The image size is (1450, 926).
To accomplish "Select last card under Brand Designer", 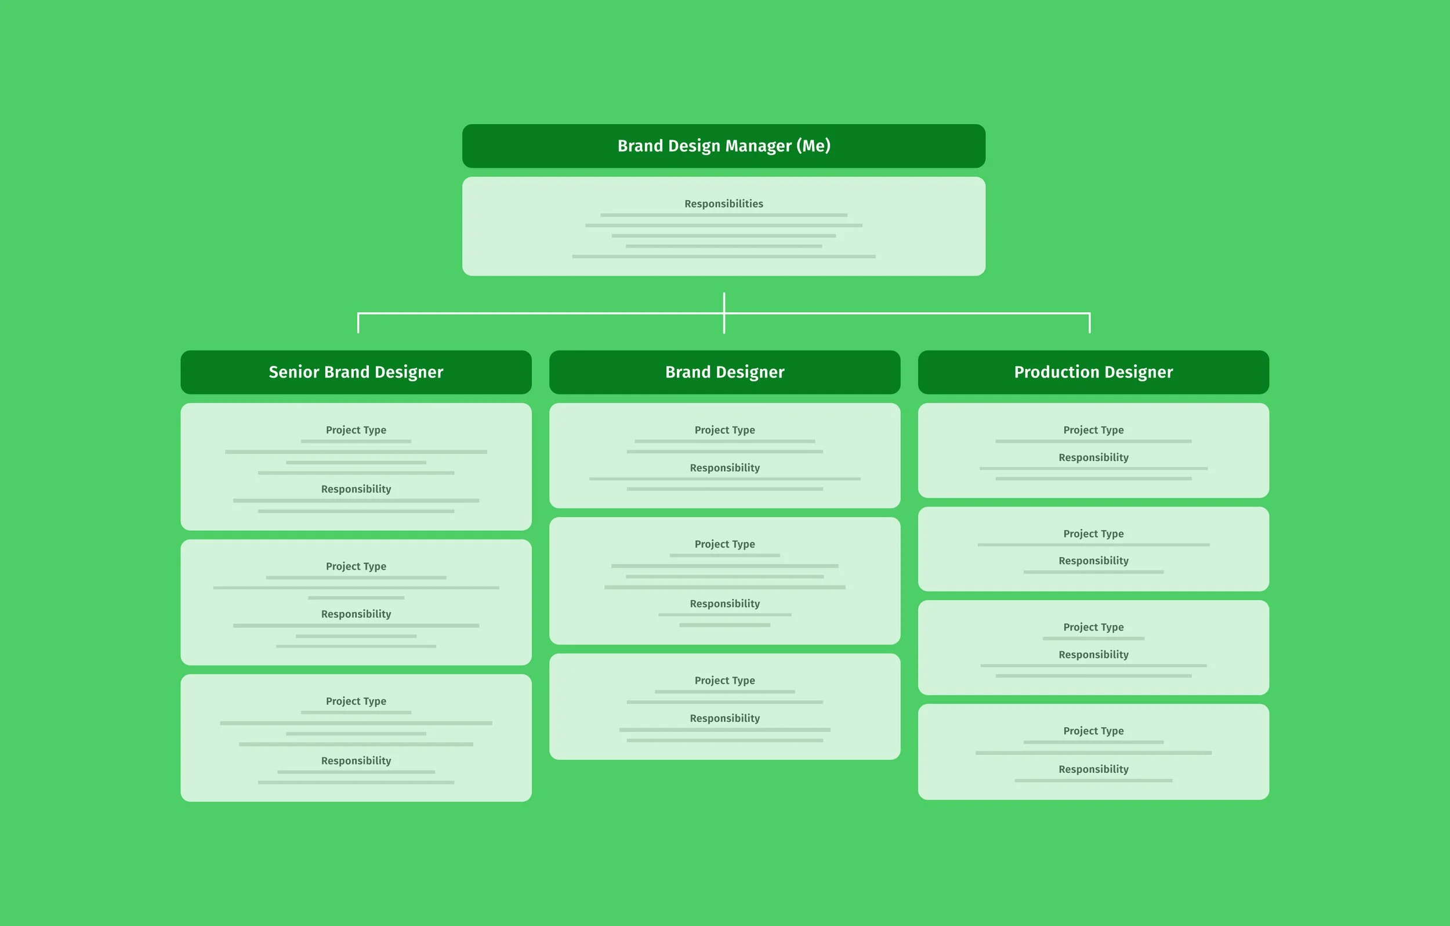I will [724, 706].
